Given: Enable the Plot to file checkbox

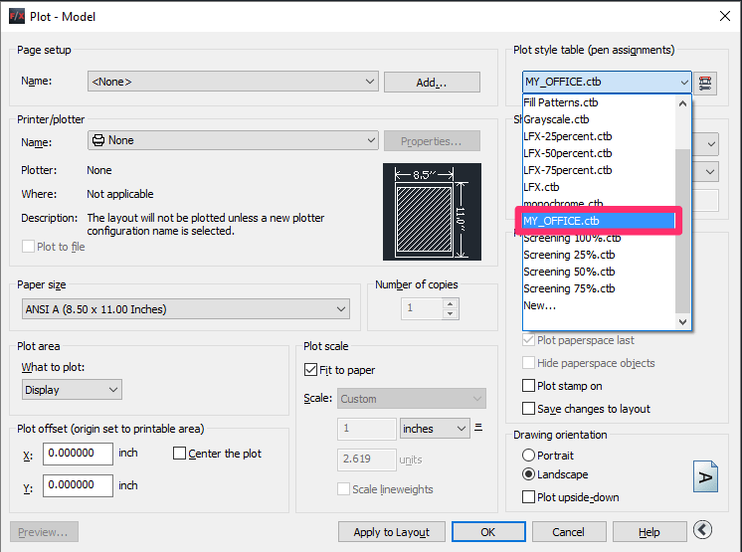Looking at the screenshot, I should click(29, 247).
